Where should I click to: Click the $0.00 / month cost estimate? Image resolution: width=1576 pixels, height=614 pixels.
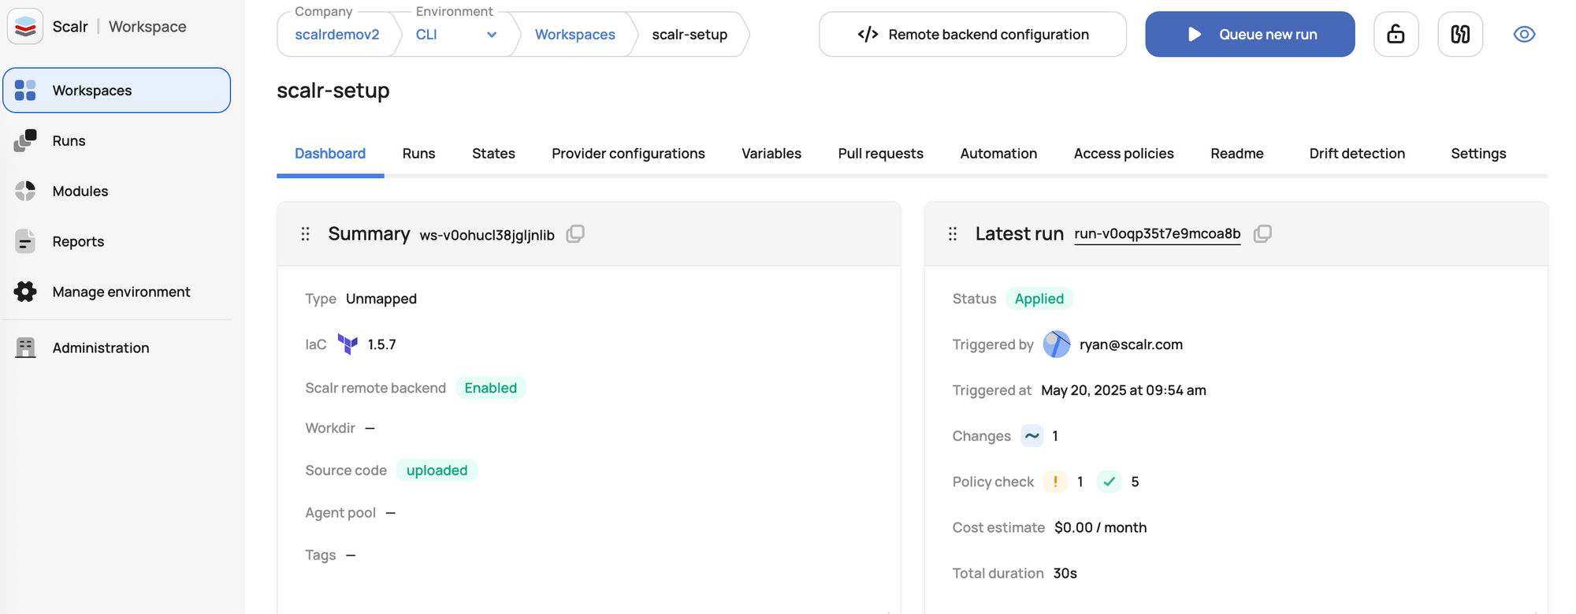point(1100,527)
